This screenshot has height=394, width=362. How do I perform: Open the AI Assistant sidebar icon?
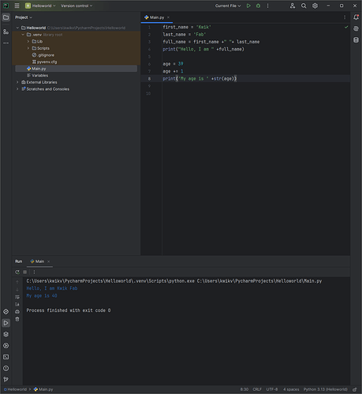click(356, 28)
